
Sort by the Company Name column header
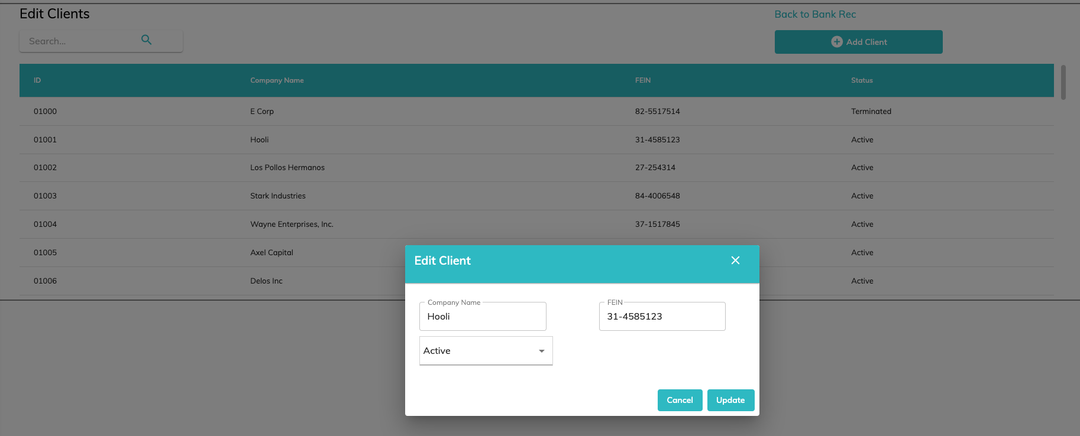[277, 80]
